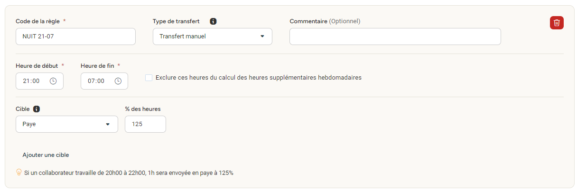The width and height of the screenshot is (577, 191).
Task: Open the clock picker in Heure de début
Action: pos(53,81)
